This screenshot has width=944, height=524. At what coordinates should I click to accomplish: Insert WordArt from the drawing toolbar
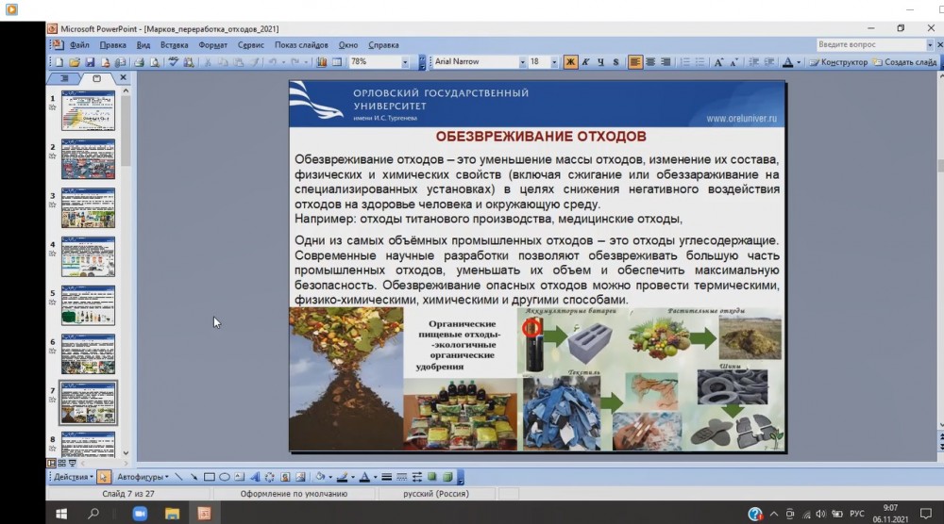(255, 477)
